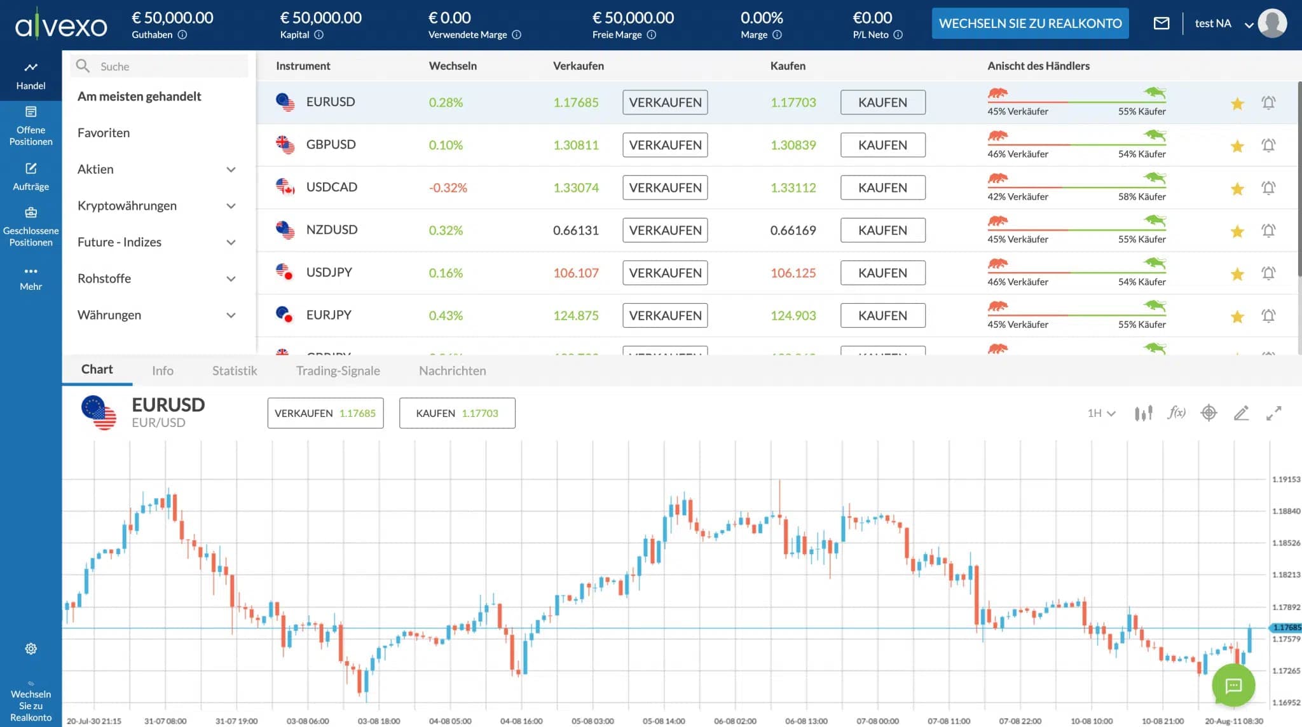This screenshot has height=727, width=1302.
Task: Click the Freie Marge info icon
Action: click(652, 35)
